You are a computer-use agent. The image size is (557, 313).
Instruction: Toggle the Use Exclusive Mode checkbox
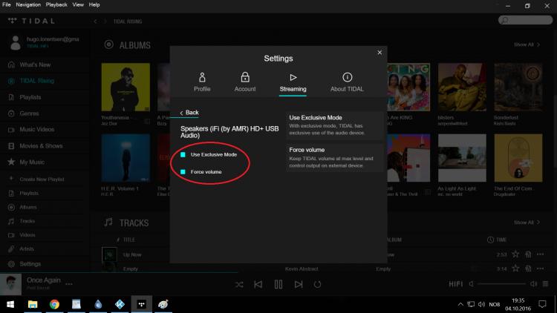(x=183, y=154)
